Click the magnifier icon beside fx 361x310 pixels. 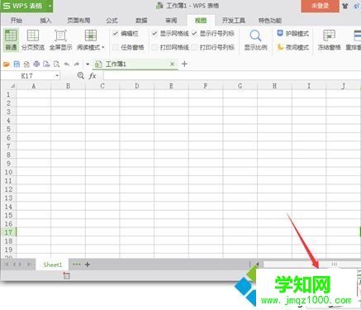tap(80, 75)
